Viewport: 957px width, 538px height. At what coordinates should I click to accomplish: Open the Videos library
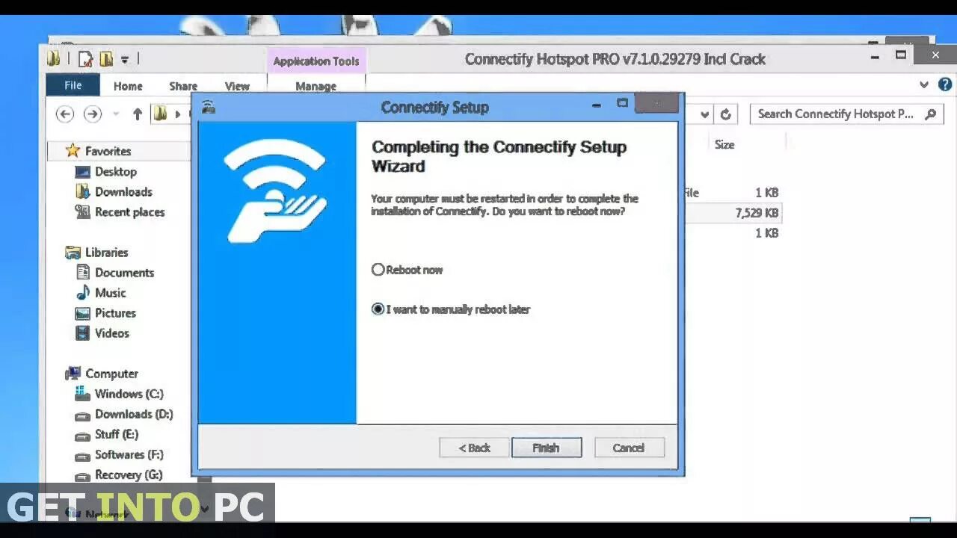[112, 333]
